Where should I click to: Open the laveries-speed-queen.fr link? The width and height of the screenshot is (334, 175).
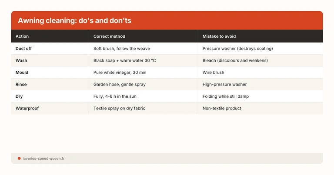[x=43, y=158]
